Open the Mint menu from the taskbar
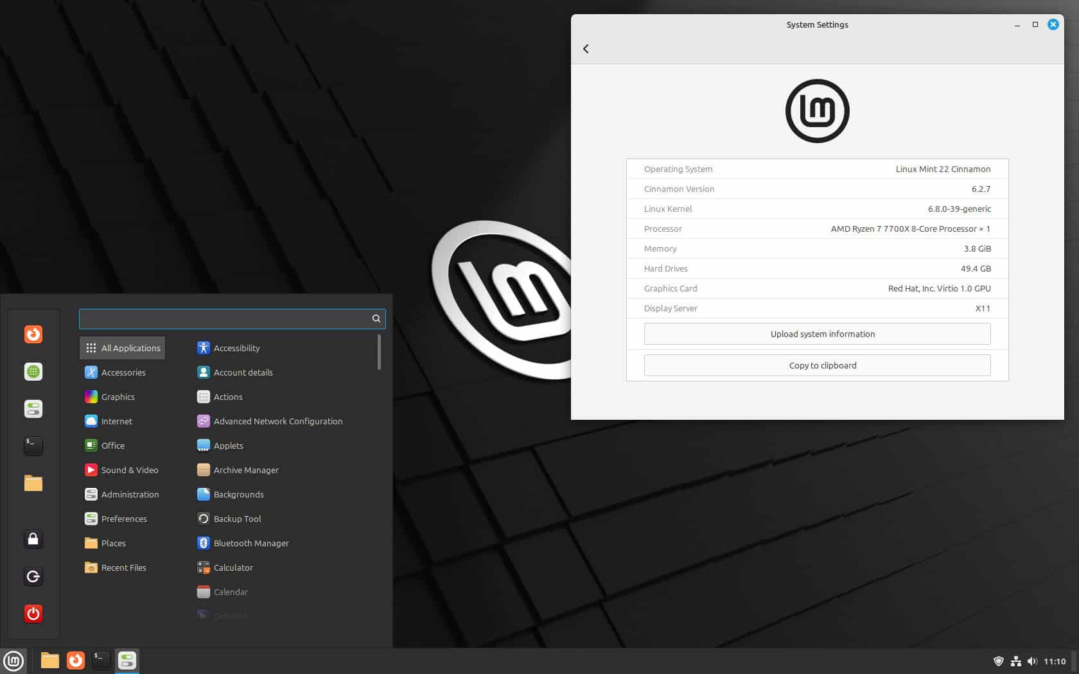Screen dimensions: 1079x674 click(x=13, y=661)
